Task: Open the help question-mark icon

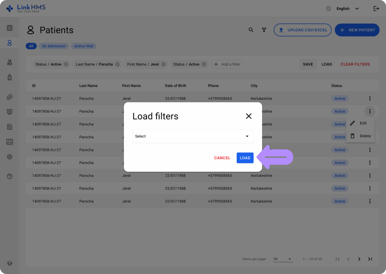Action: (9, 176)
